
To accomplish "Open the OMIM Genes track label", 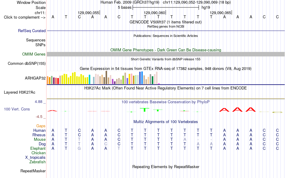I will (34, 54).
